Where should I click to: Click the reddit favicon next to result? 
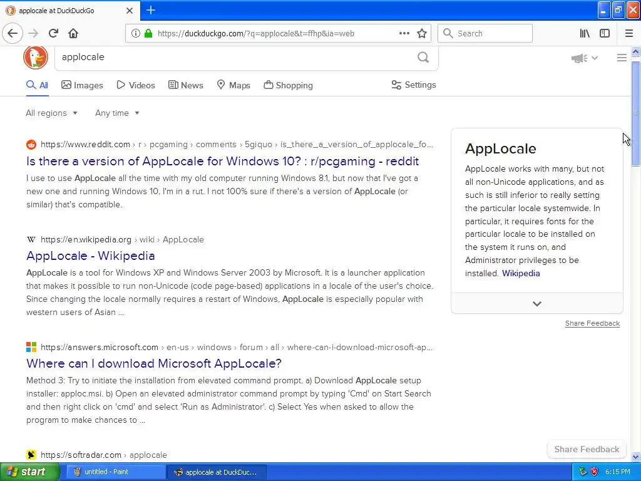[x=31, y=145]
